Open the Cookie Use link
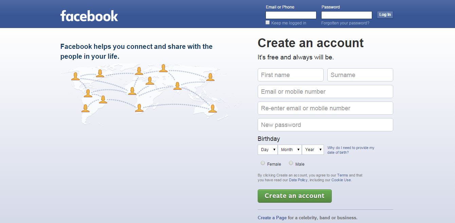 coord(341,180)
